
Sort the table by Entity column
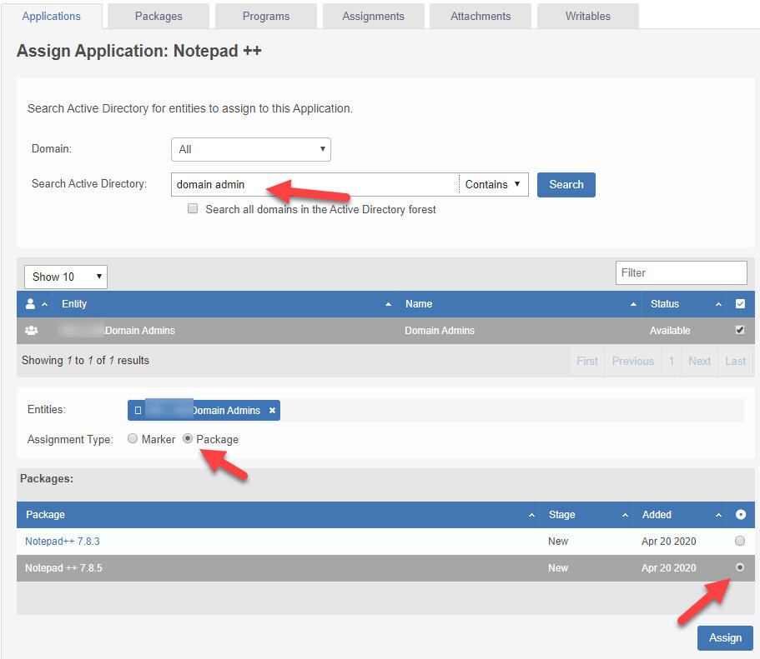(x=224, y=304)
